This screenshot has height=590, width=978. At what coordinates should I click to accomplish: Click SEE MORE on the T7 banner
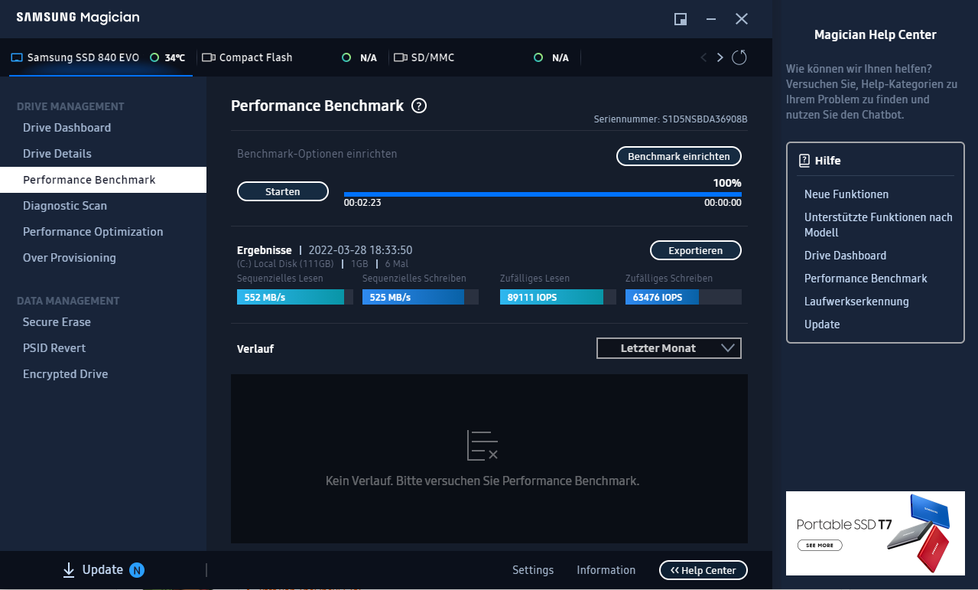pos(820,546)
